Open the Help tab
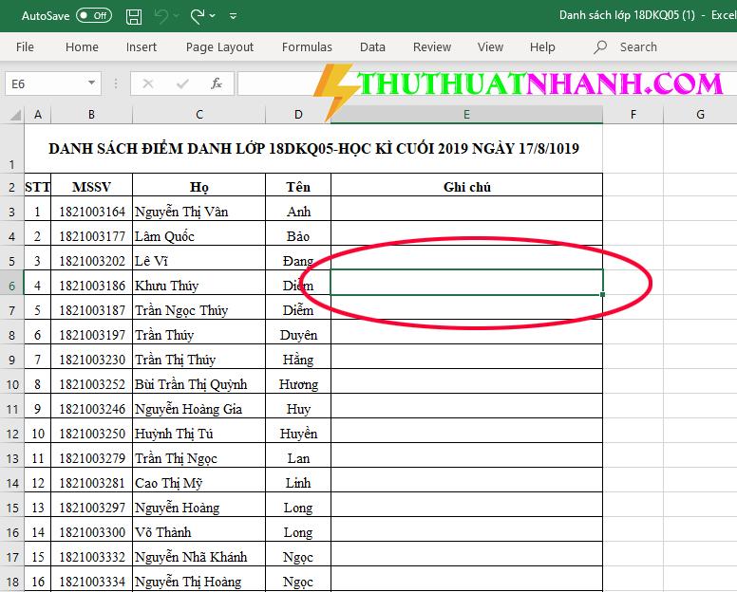 542,46
